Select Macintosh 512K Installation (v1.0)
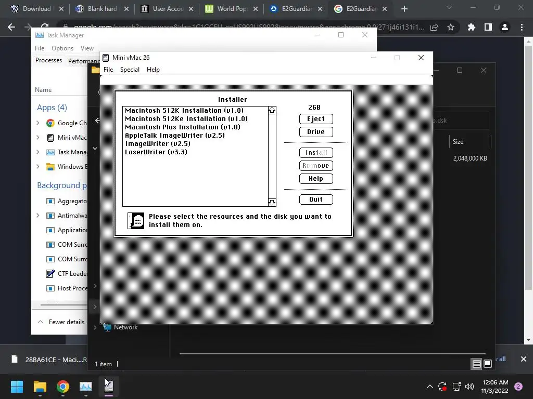This screenshot has height=399, width=533. point(184,110)
